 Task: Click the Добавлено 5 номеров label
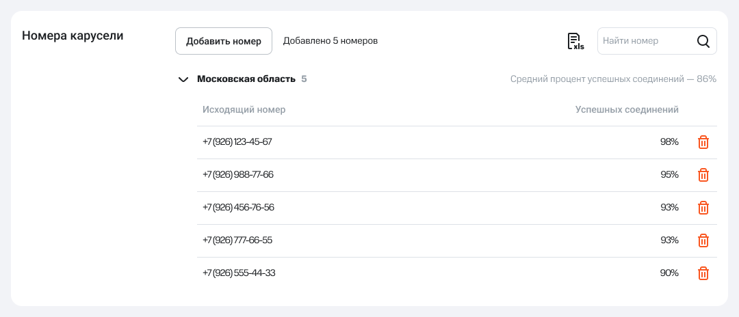click(x=330, y=41)
